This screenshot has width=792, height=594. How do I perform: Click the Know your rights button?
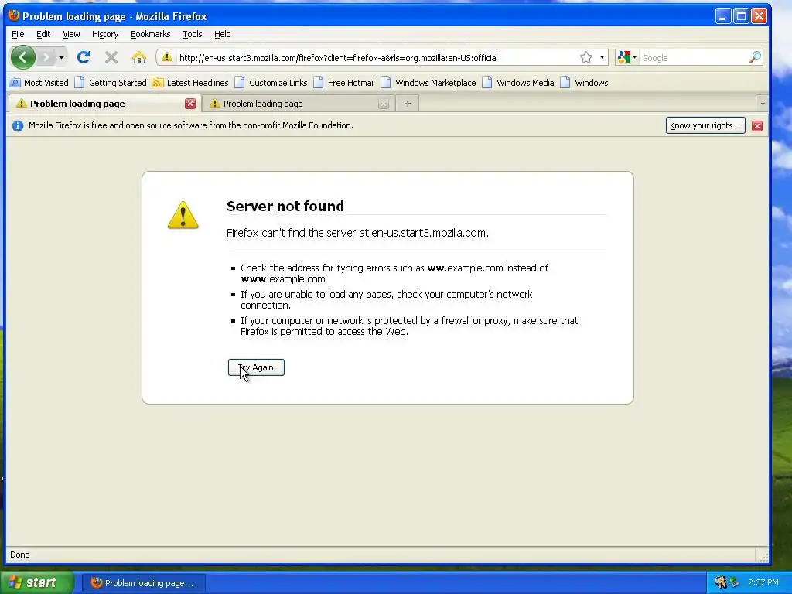[x=705, y=125]
